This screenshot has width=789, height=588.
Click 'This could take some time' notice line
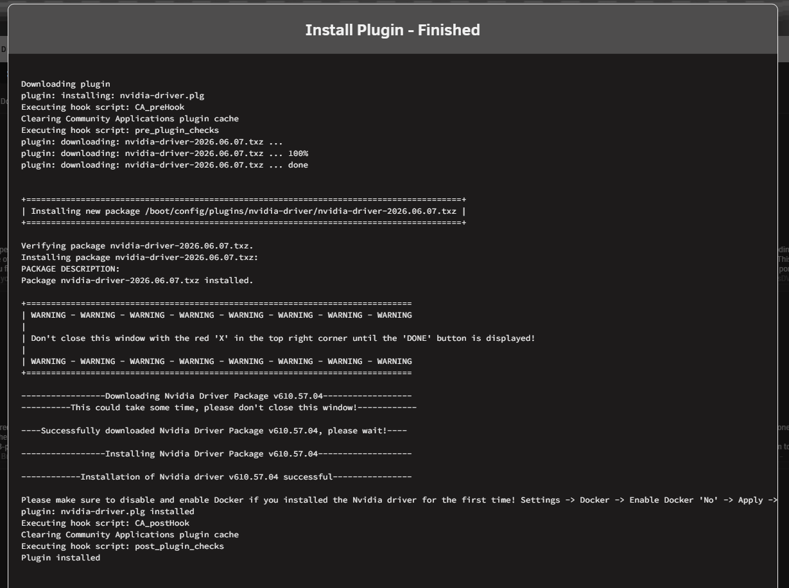219,408
